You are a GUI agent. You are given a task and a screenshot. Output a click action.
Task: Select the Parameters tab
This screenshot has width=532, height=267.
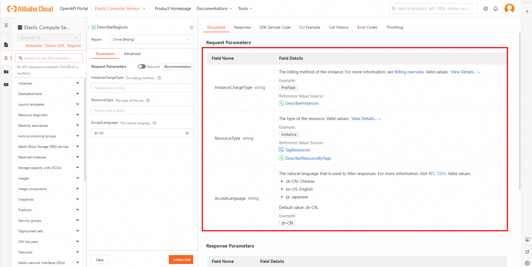[x=105, y=54]
